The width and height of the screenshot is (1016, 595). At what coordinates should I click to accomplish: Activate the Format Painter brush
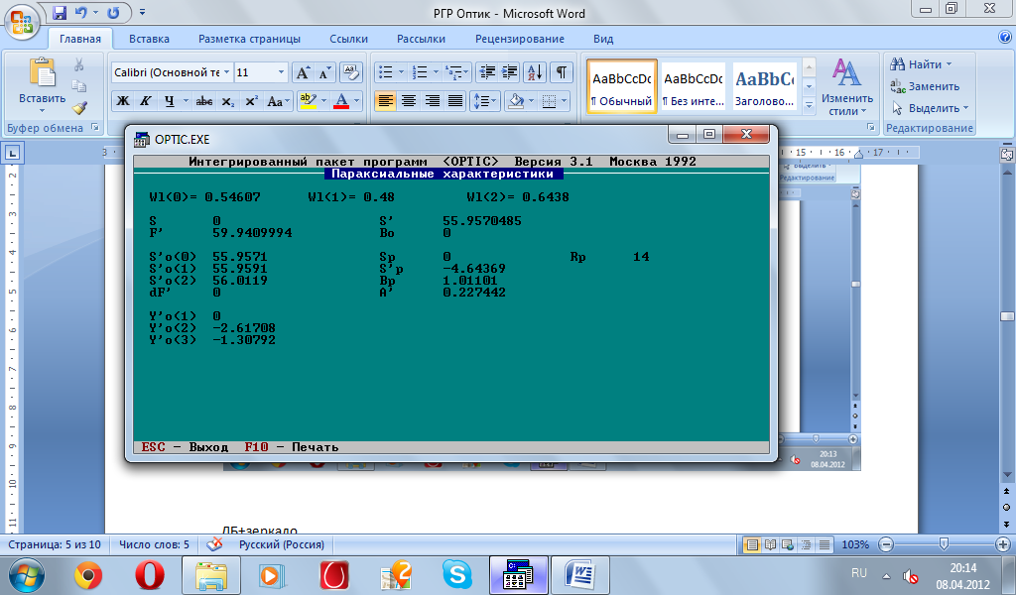click(79, 108)
